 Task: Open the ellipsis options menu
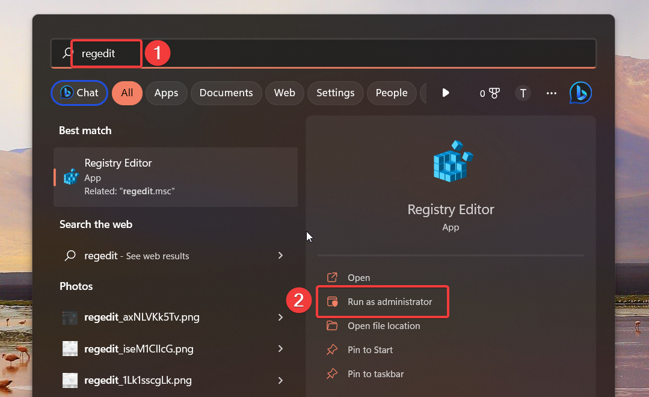(551, 93)
